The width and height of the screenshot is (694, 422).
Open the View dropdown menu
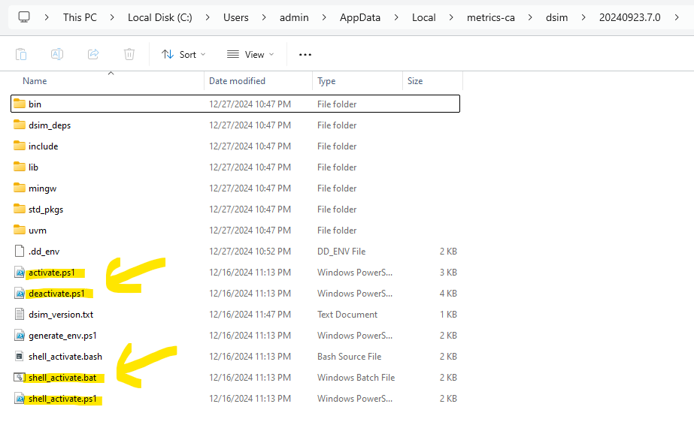click(250, 54)
